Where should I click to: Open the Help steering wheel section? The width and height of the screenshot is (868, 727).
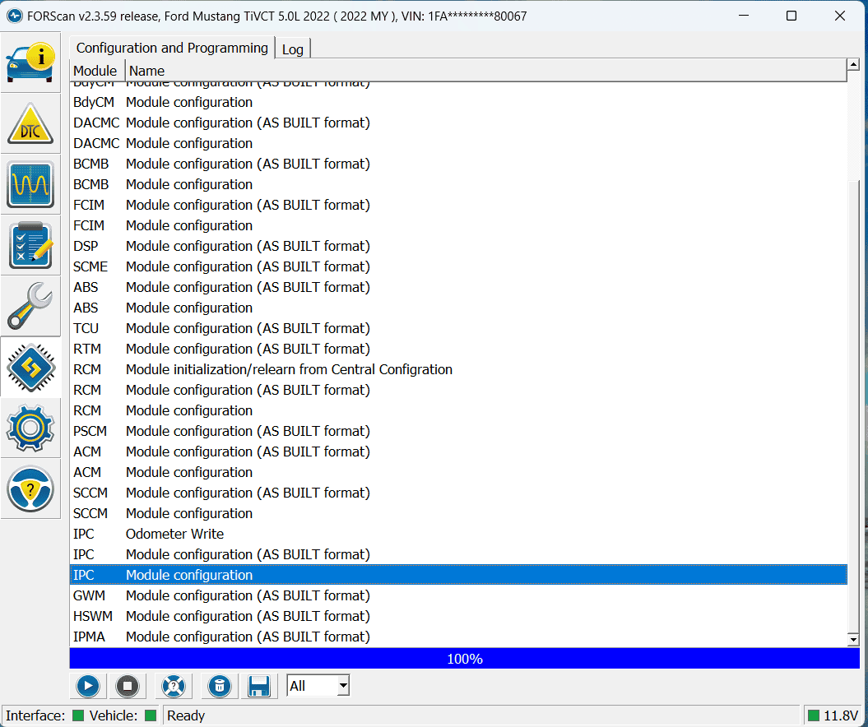pyautogui.click(x=30, y=489)
